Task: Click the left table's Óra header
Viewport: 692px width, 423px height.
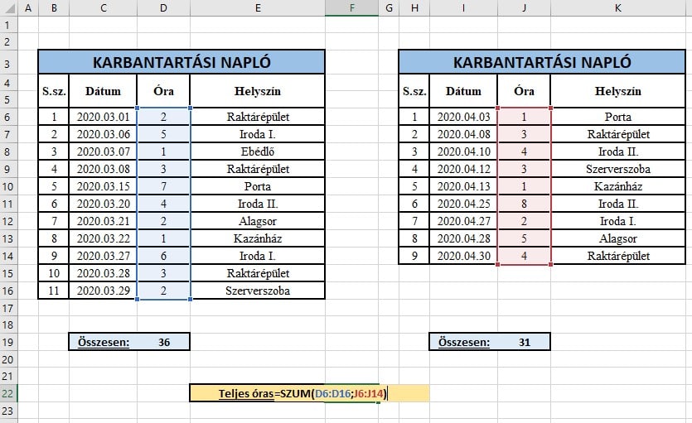Action: coord(163,91)
